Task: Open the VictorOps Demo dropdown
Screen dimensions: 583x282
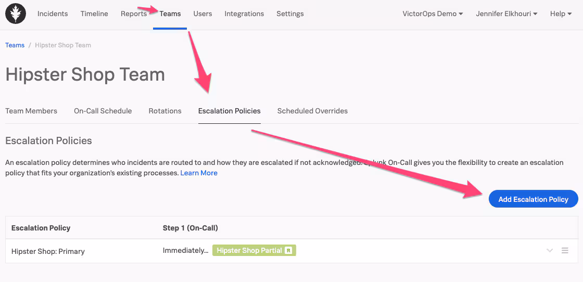Action: (433, 14)
